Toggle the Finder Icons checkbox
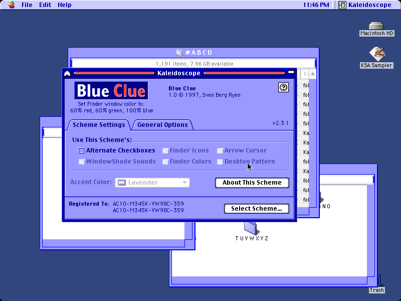 click(165, 150)
